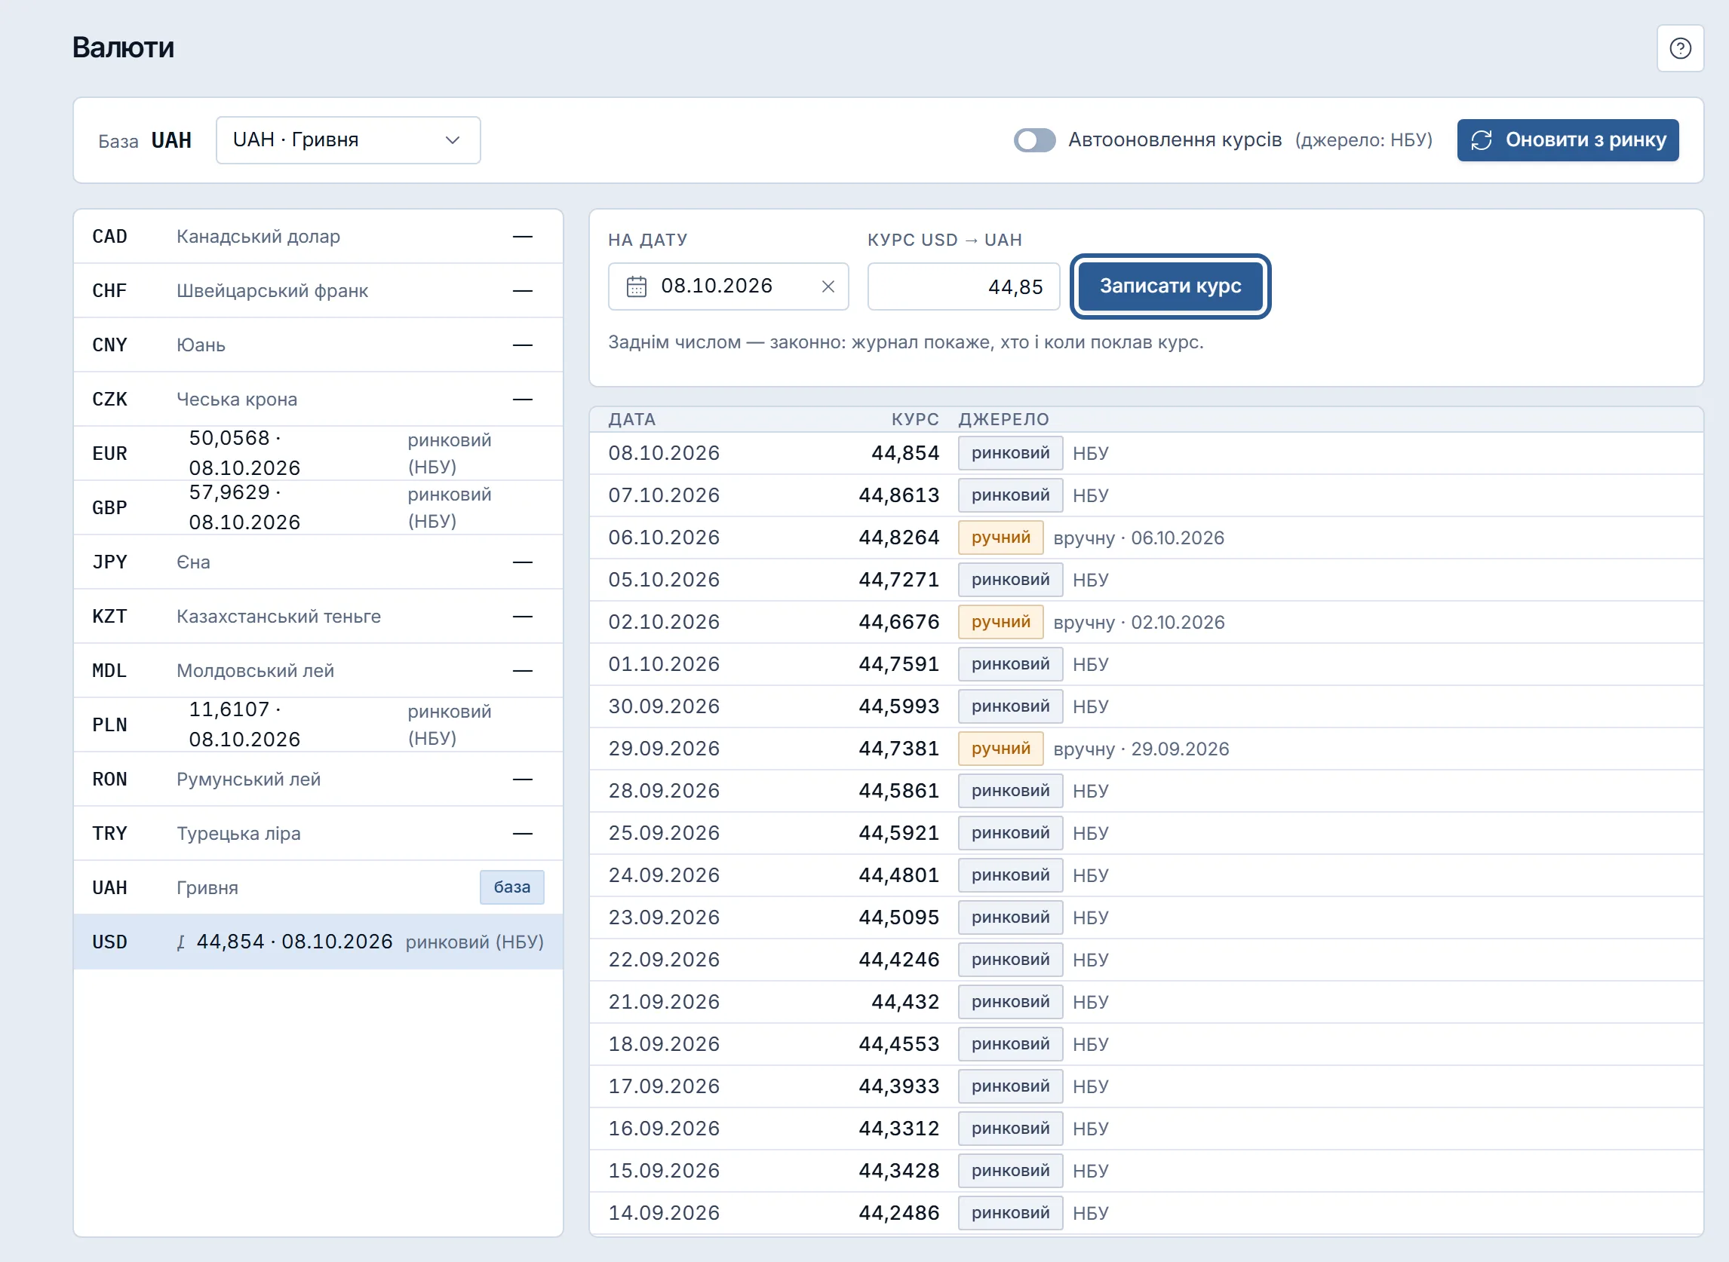
Task: Click text 'вручну · 29.09.2026'
Action: [1141, 749]
